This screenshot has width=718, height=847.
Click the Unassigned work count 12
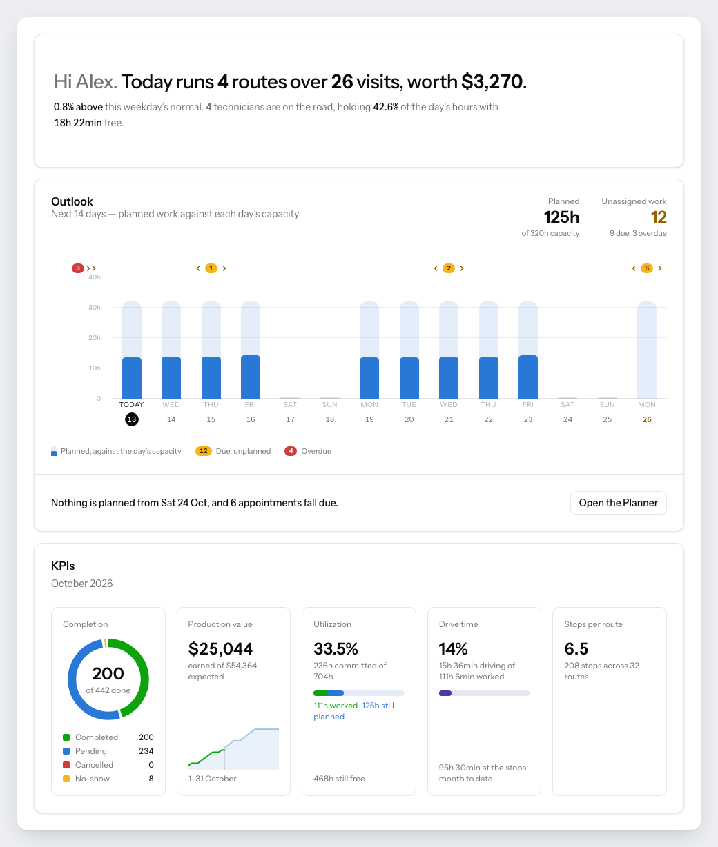[659, 217]
